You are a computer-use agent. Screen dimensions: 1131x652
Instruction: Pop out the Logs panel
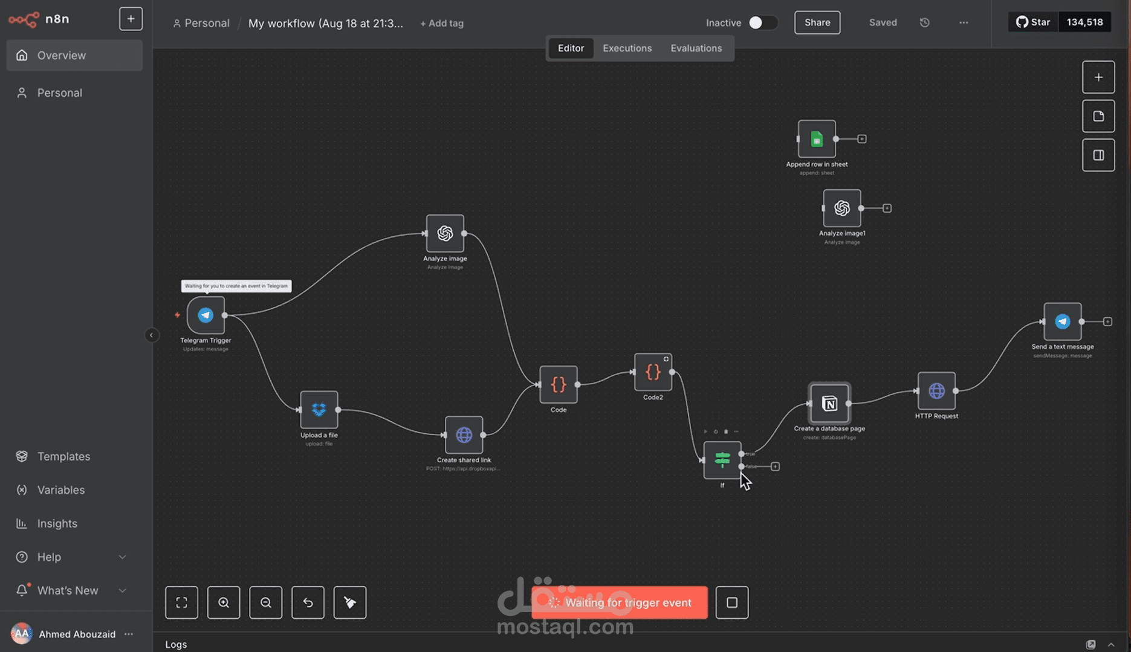click(1090, 645)
